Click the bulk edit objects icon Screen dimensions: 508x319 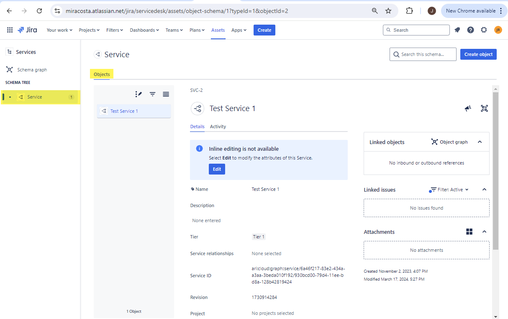click(x=139, y=94)
